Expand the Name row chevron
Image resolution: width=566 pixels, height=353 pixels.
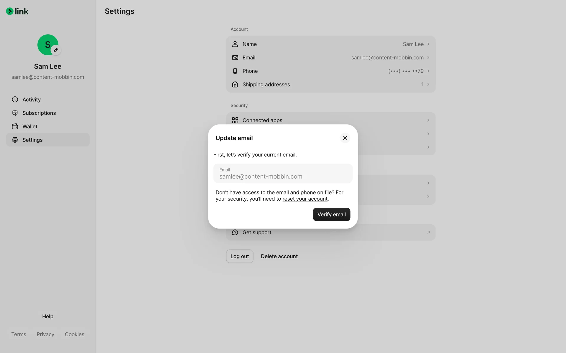coord(428,44)
